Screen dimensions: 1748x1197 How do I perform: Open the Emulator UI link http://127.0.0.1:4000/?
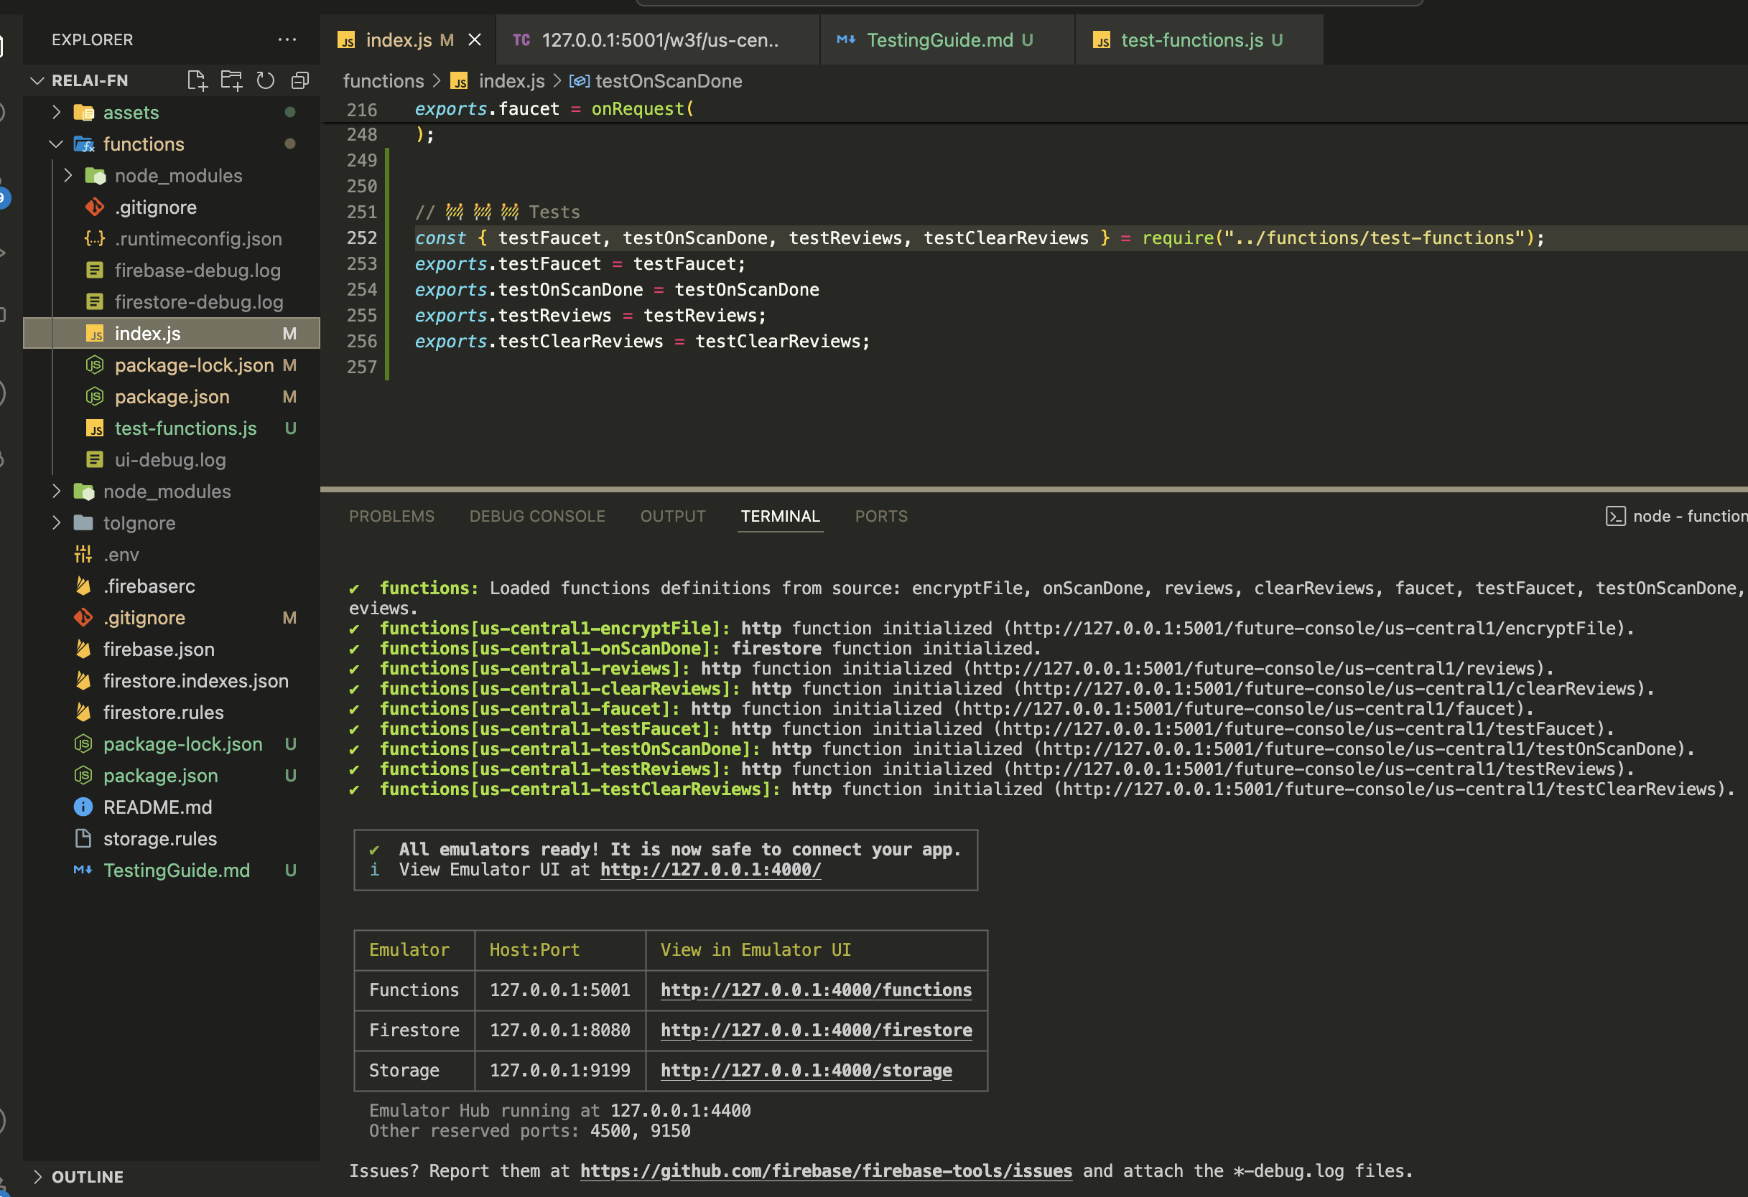point(711,869)
